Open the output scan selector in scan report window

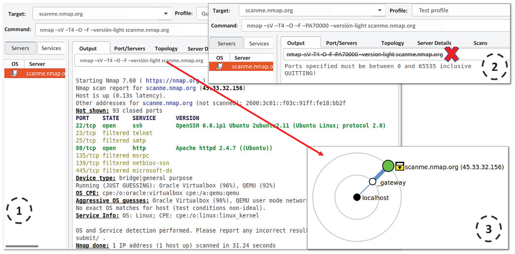click(141, 61)
